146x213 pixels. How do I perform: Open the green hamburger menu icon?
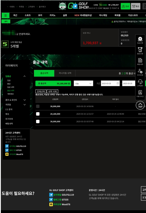[x=6, y=15]
